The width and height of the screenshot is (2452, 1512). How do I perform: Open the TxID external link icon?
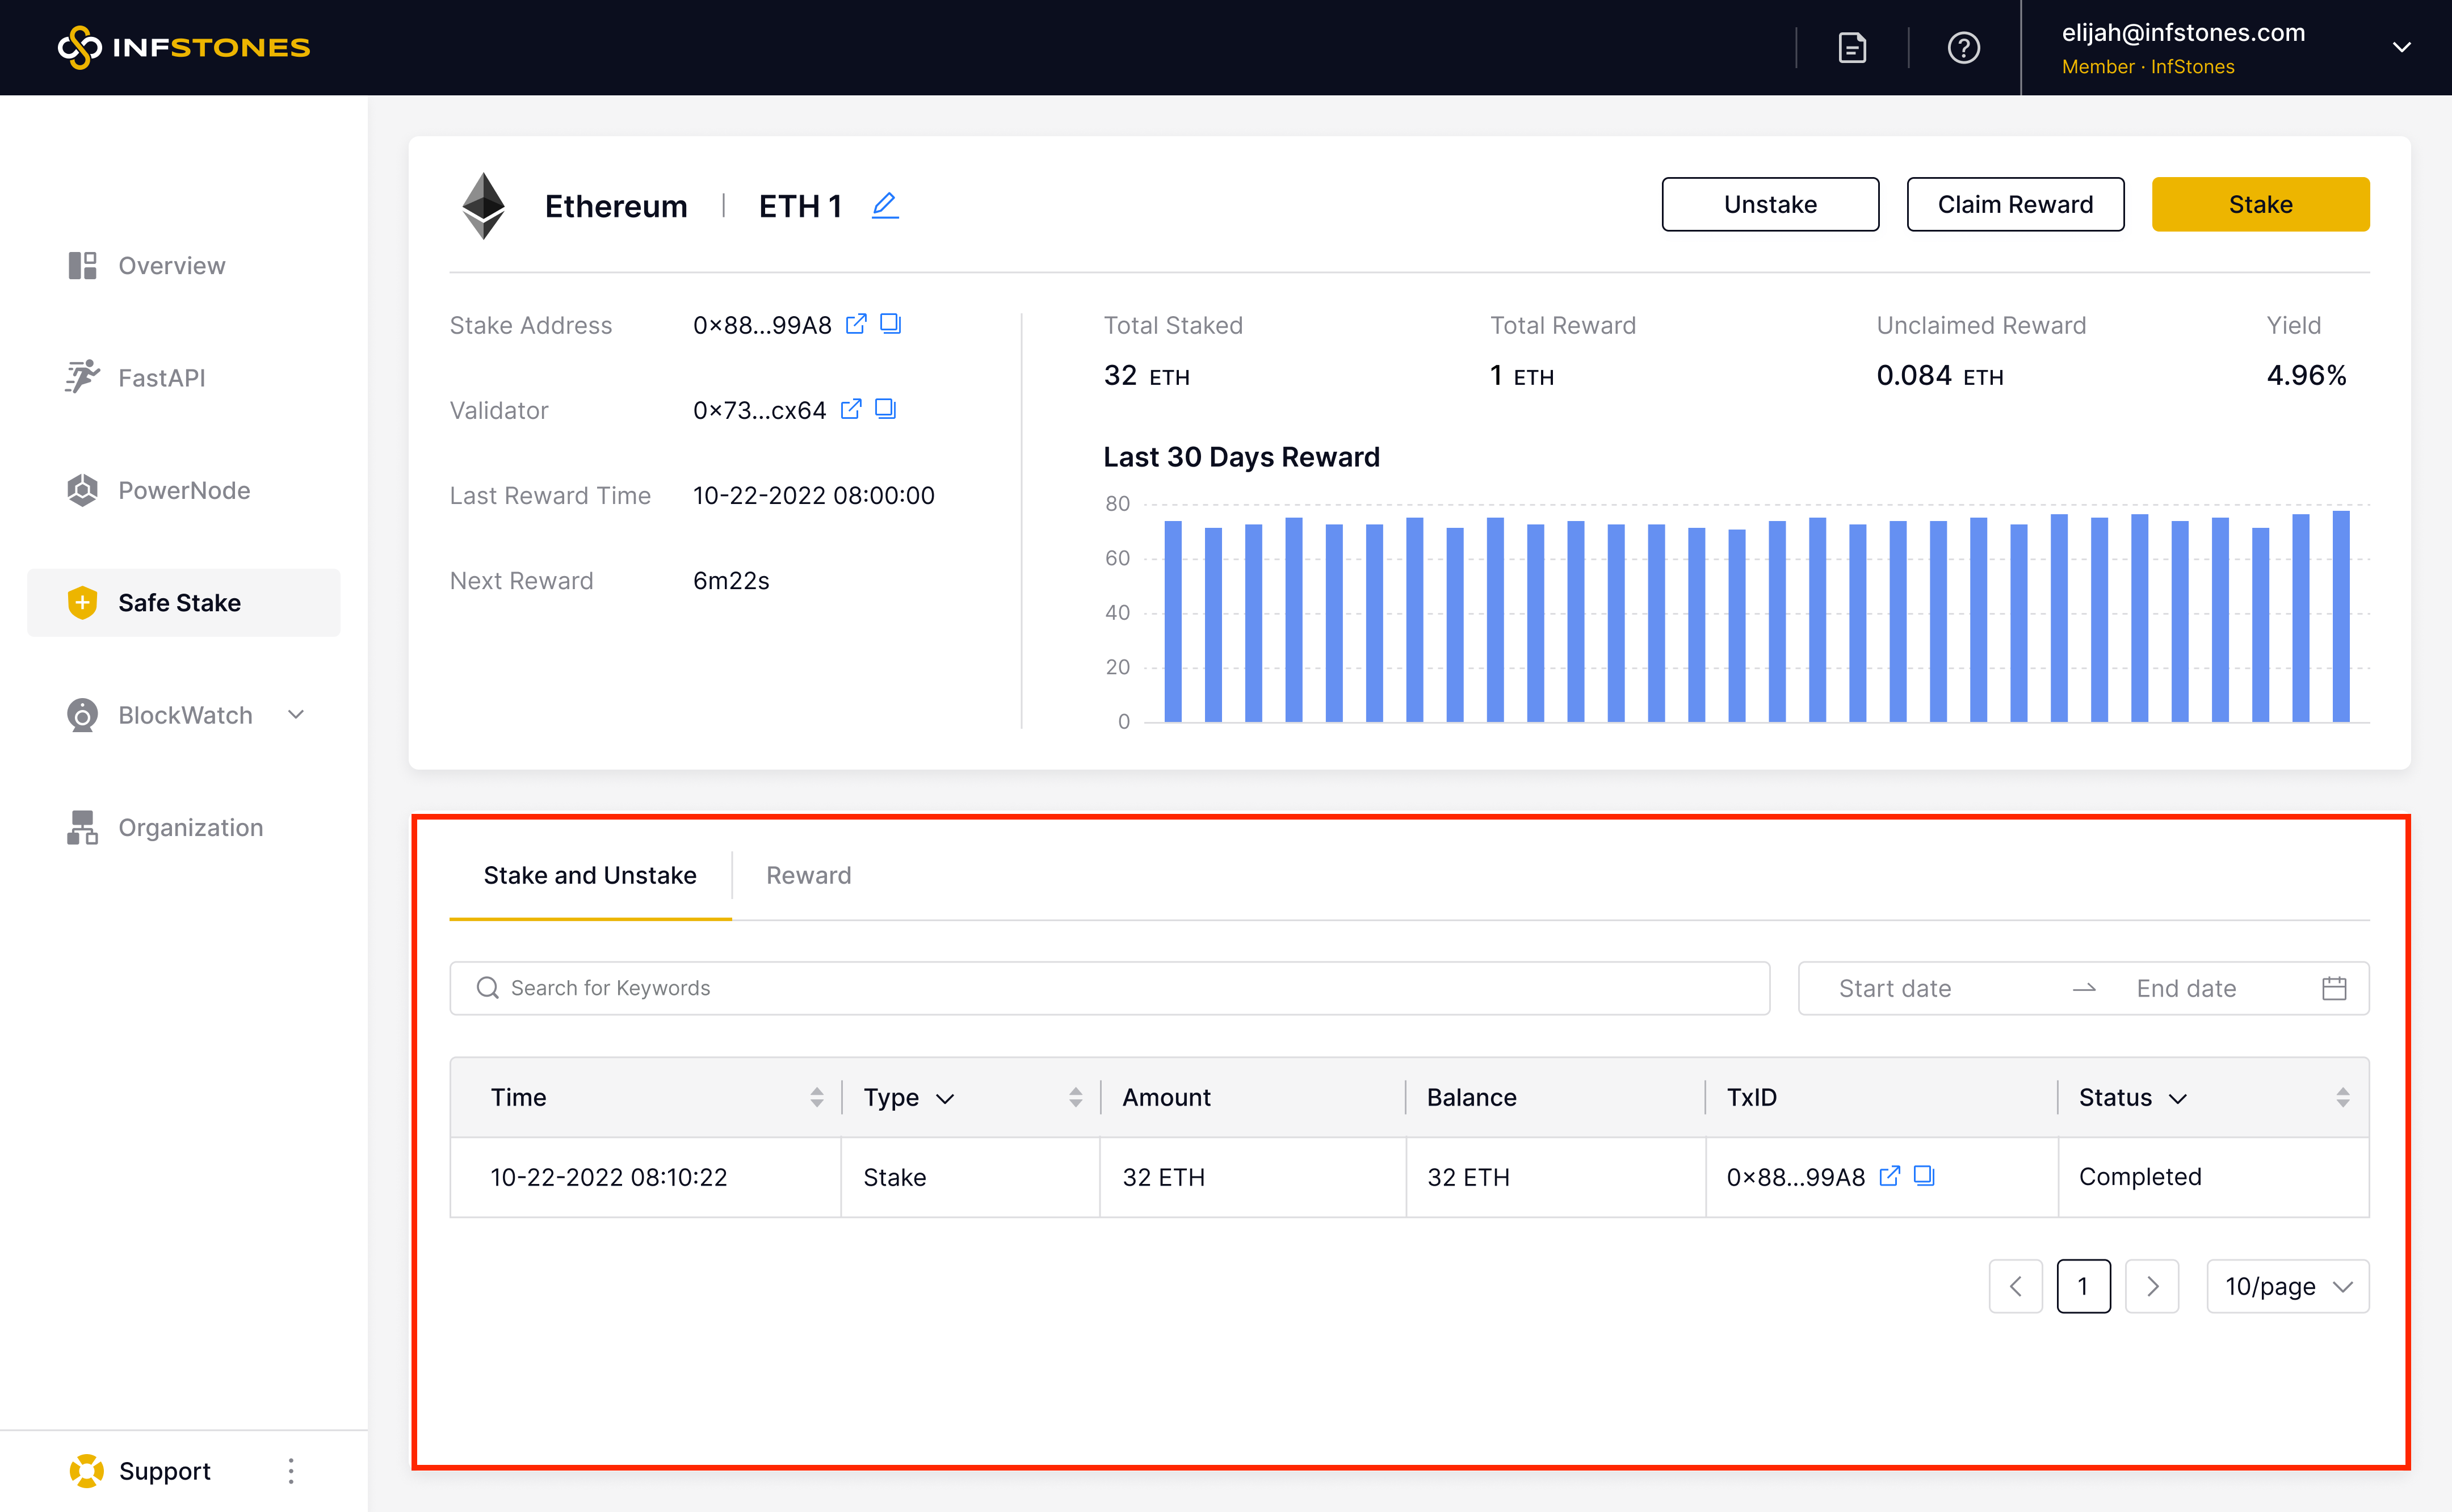tap(1889, 1176)
